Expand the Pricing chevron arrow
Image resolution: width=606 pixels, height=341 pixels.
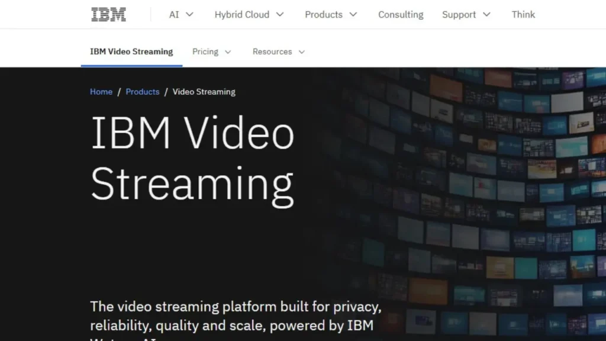228,52
